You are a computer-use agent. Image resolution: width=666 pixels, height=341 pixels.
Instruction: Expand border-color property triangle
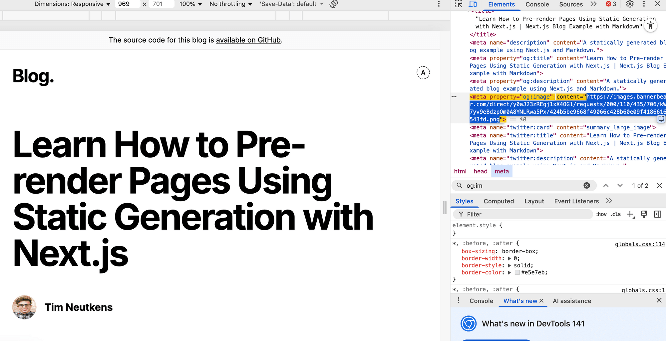coord(509,272)
